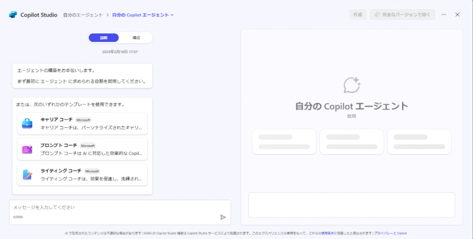This screenshot has width=473, height=239.
Task: Open the キャリア コーチ briefcase icon
Action: [27, 123]
